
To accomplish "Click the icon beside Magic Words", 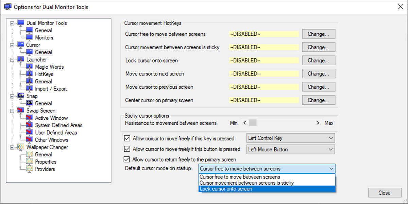I will (x=30, y=67).
